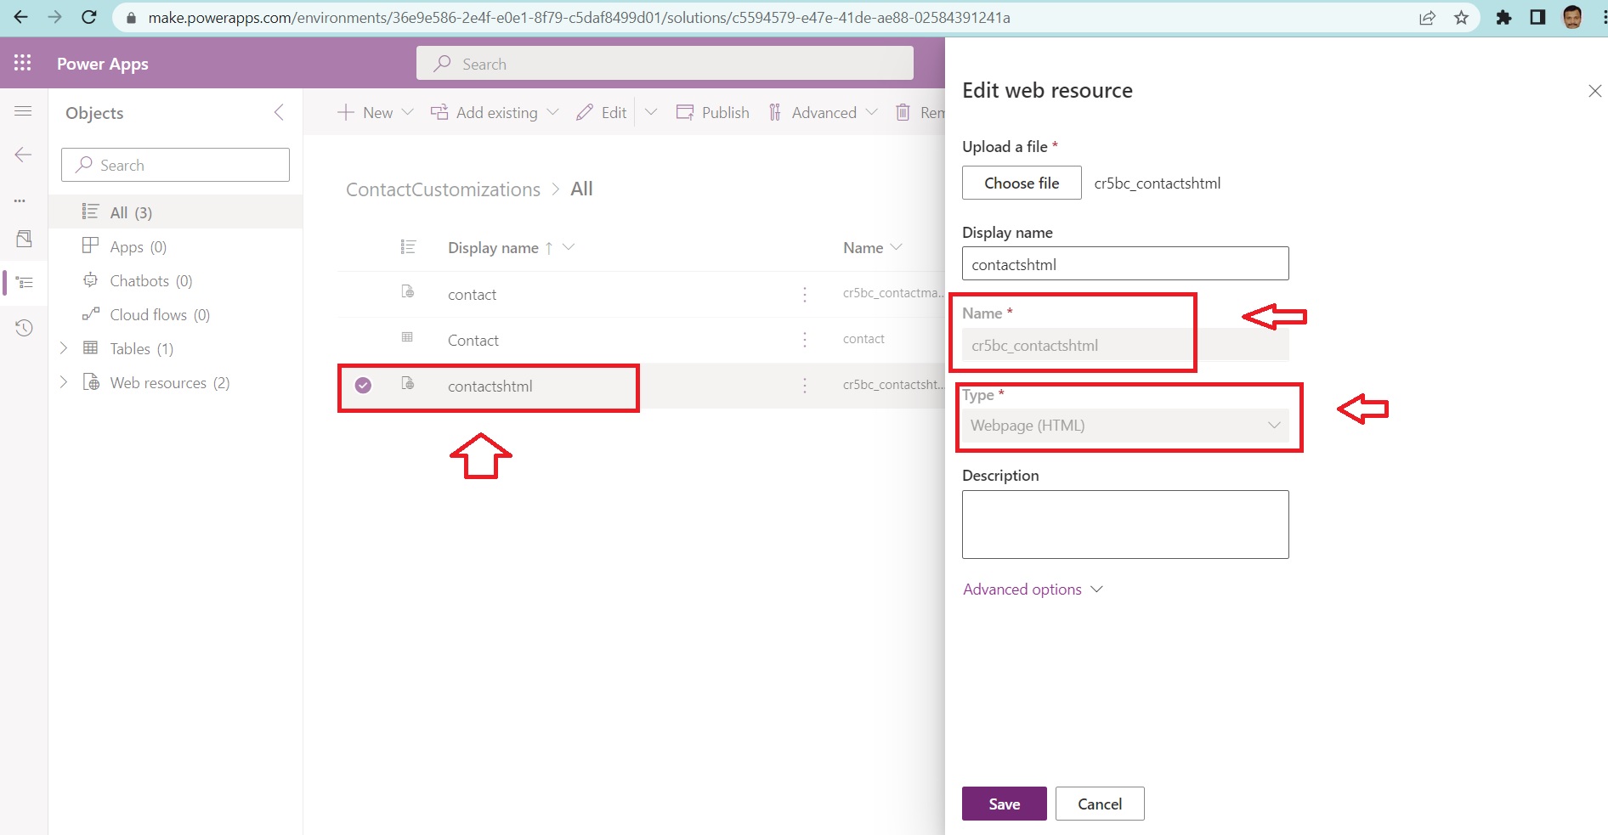Select the contact web resource row checkbox area
The height and width of the screenshot is (835, 1608).
point(363,294)
